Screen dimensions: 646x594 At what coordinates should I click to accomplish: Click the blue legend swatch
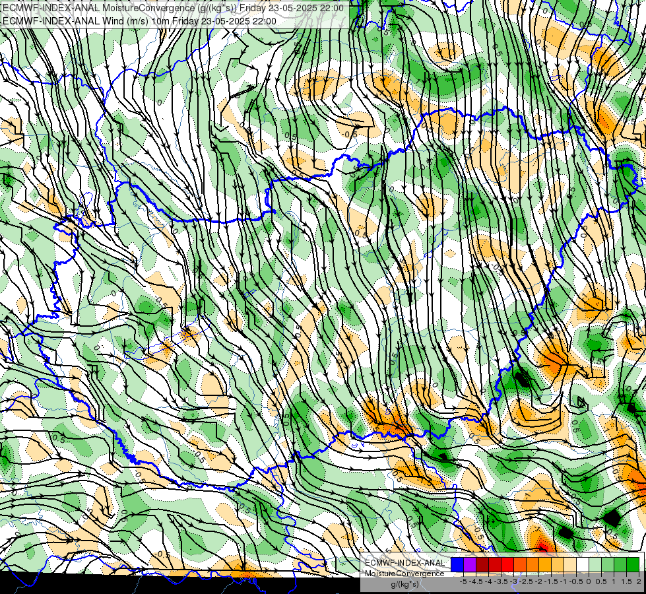[457, 565]
